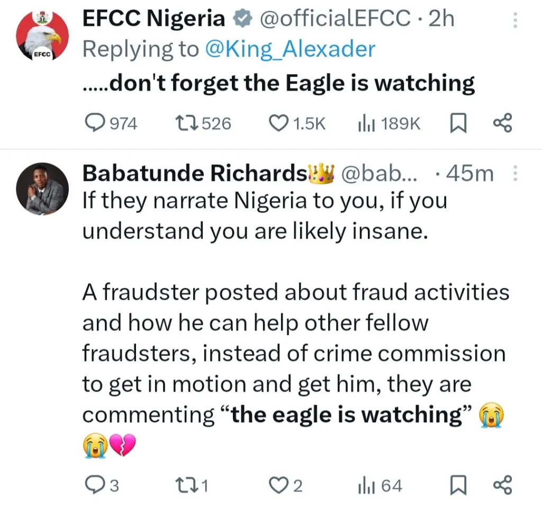View analytics of Babatunde Richards' tweet
The height and width of the screenshot is (508, 542).
(x=365, y=485)
